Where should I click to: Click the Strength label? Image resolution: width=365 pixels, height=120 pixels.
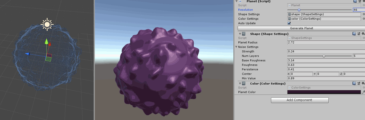[x=248, y=51]
